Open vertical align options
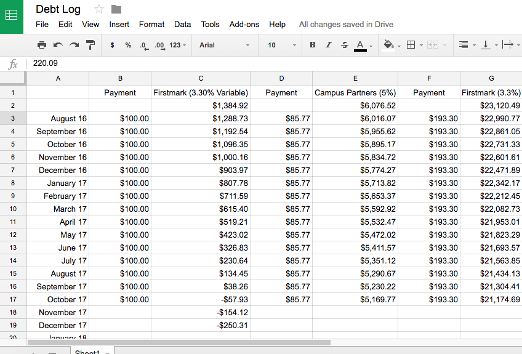522x354 pixels. pos(486,45)
